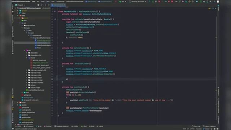Toggle fold marker beside initPostsRv function
The image size is (231, 130).
tap(58, 87)
